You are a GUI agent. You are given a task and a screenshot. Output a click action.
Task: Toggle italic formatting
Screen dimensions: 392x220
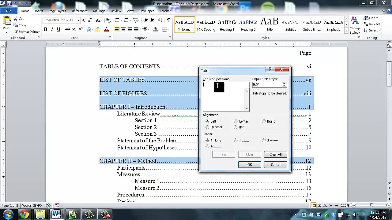[x=52, y=29]
